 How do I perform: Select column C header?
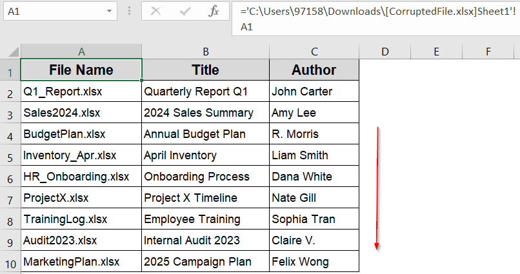pyautogui.click(x=314, y=52)
